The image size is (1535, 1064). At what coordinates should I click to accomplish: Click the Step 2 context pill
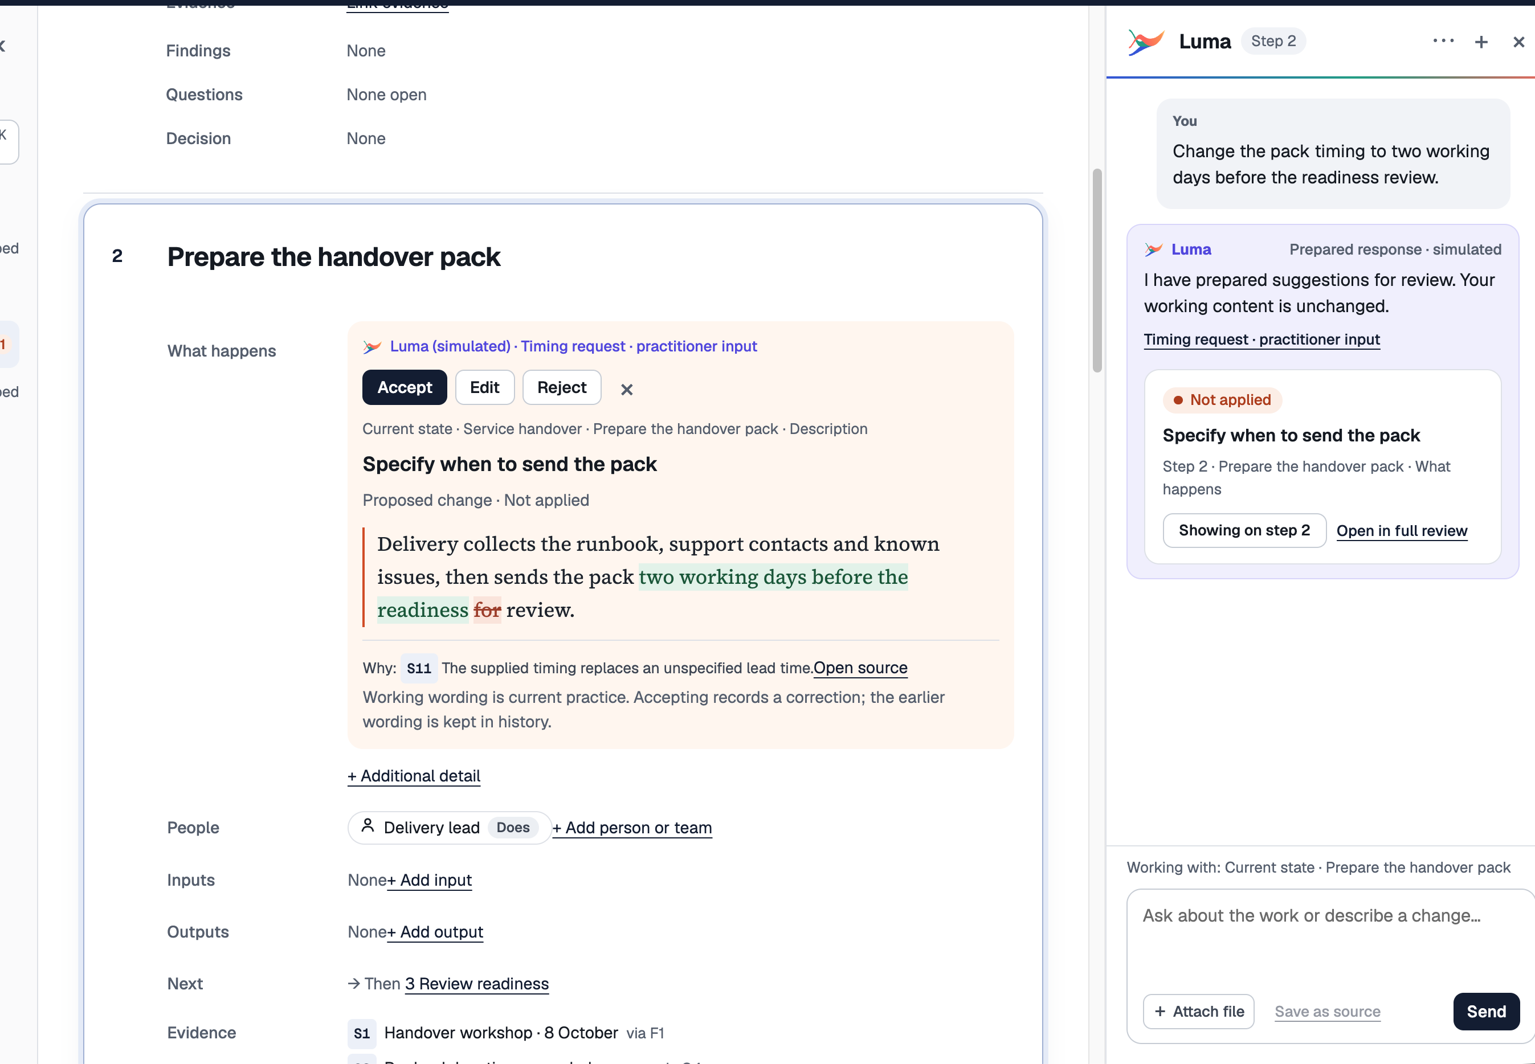coord(1273,42)
